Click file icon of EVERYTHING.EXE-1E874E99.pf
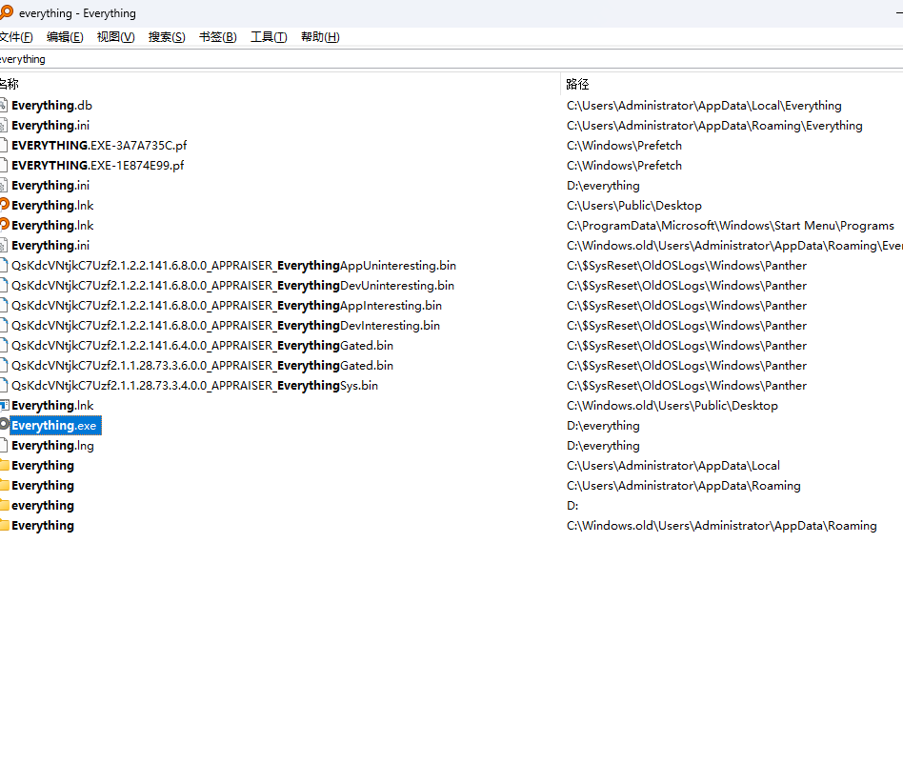 click(x=4, y=165)
